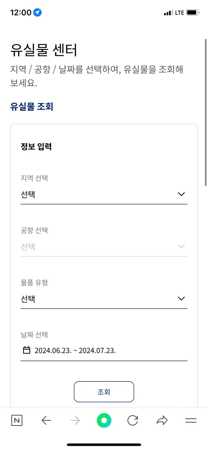Open the browser menu lines icon

[x=191, y=420]
